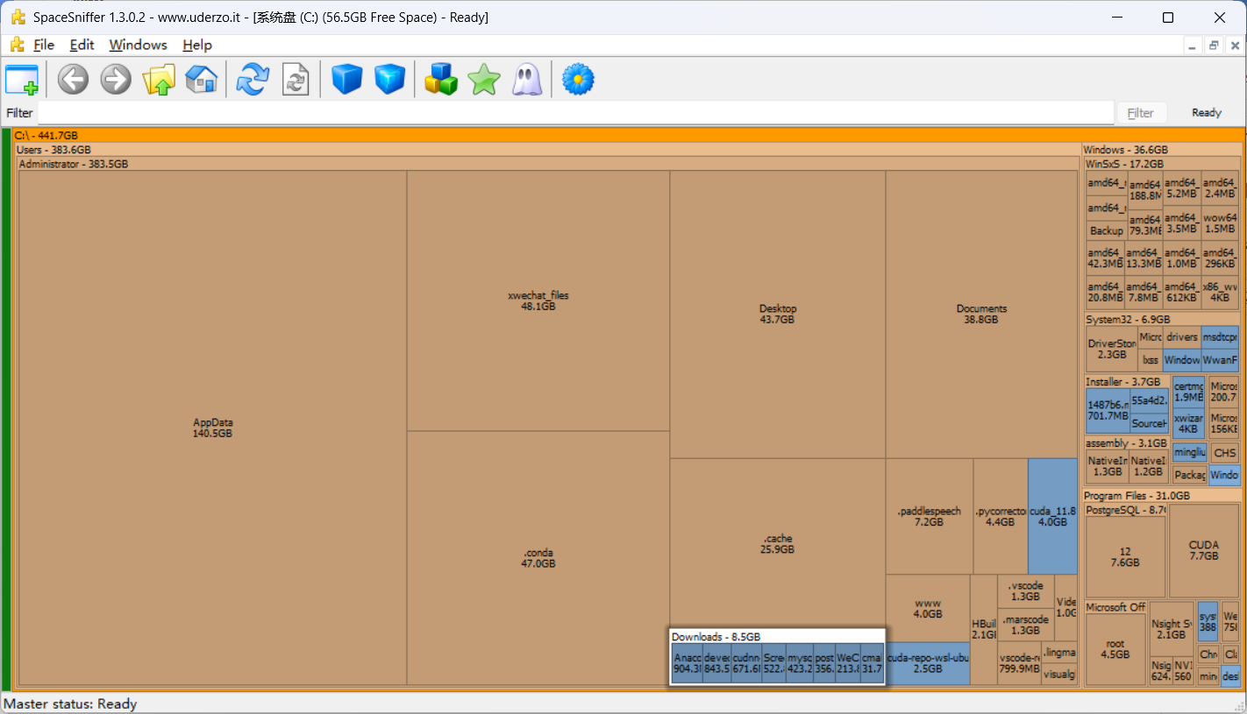Click inside the Filter text field
Image resolution: width=1247 pixels, height=714 pixels.
click(574, 112)
